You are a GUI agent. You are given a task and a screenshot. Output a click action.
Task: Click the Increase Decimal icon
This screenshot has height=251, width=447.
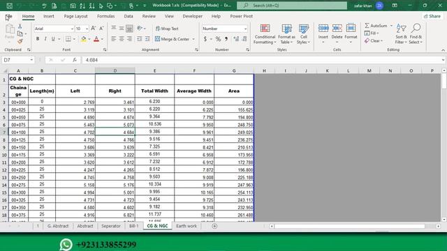coord(236,39)
